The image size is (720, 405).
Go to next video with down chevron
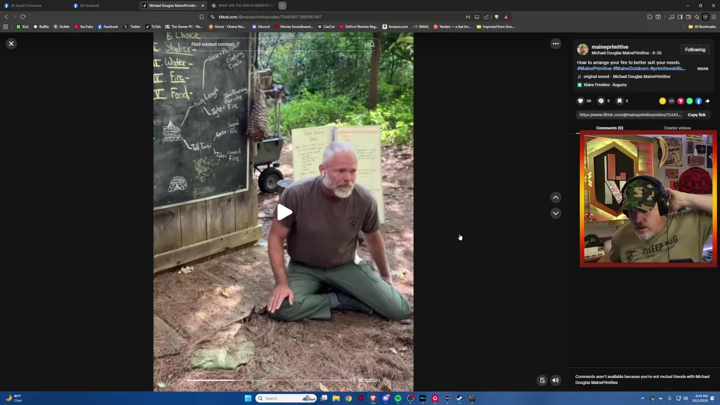click(x=555, y=213)
